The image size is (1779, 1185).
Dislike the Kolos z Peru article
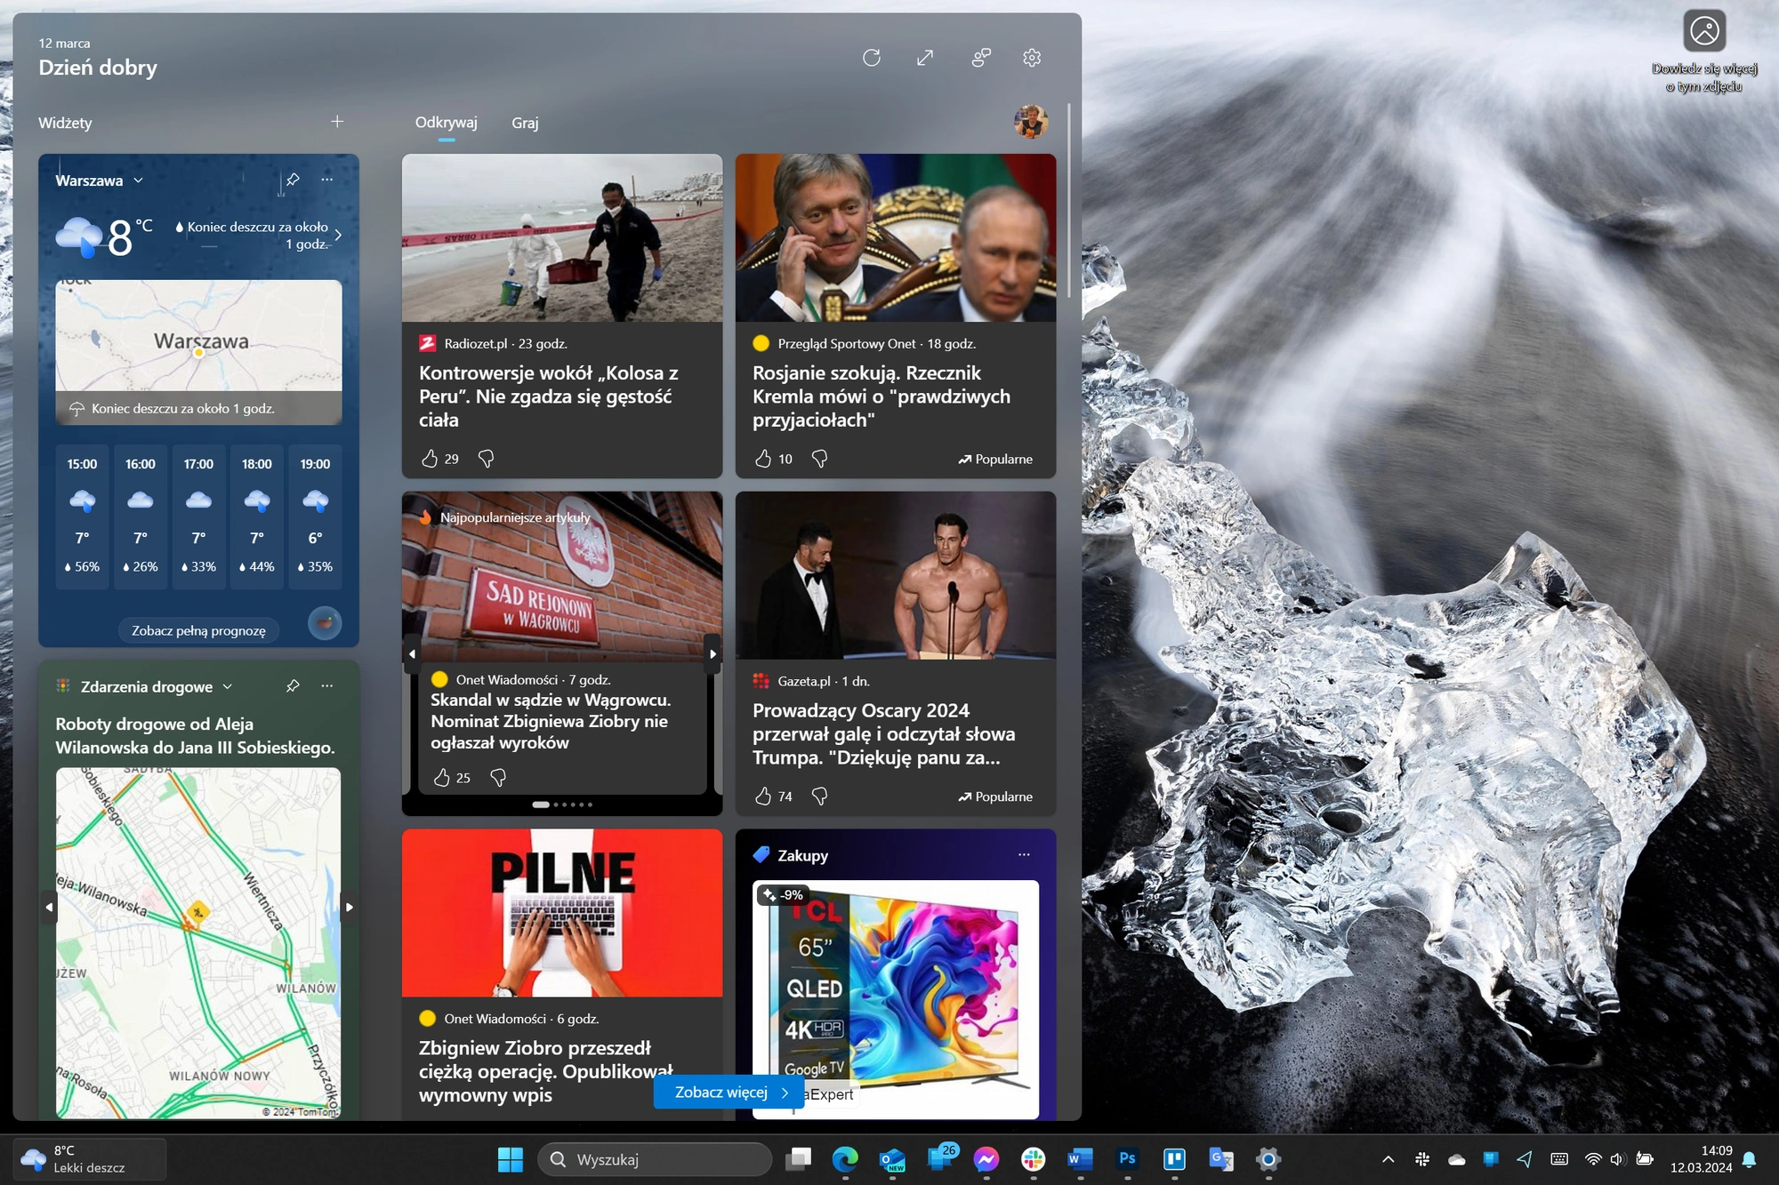486,459
